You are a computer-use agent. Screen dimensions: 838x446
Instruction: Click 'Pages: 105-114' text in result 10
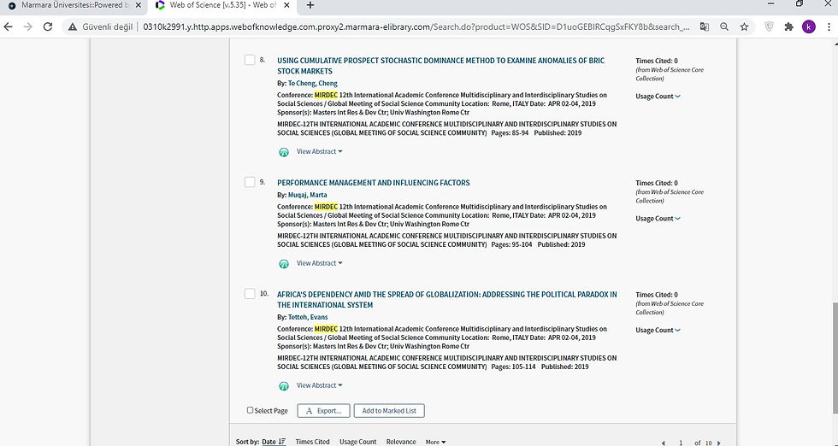[x=513, y=367]
